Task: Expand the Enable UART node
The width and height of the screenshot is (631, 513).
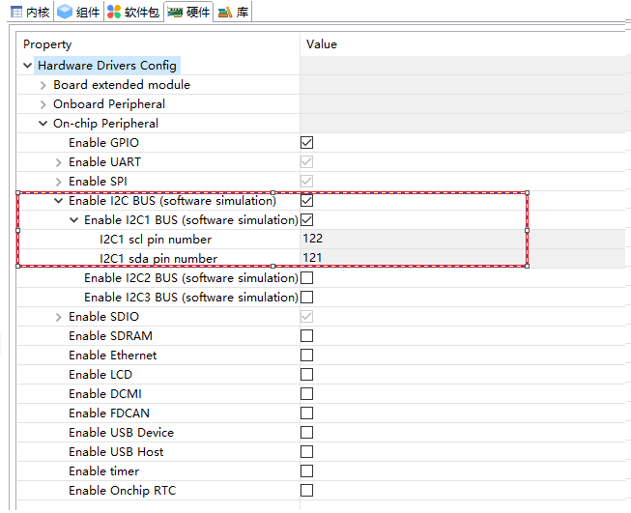Action: tap(59, 162)
